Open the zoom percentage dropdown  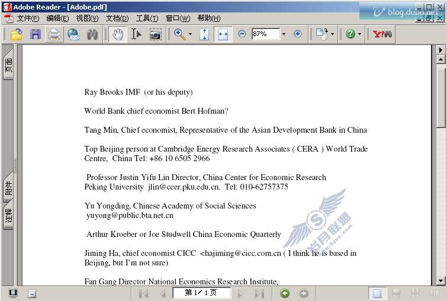click(x=284, y=34)
